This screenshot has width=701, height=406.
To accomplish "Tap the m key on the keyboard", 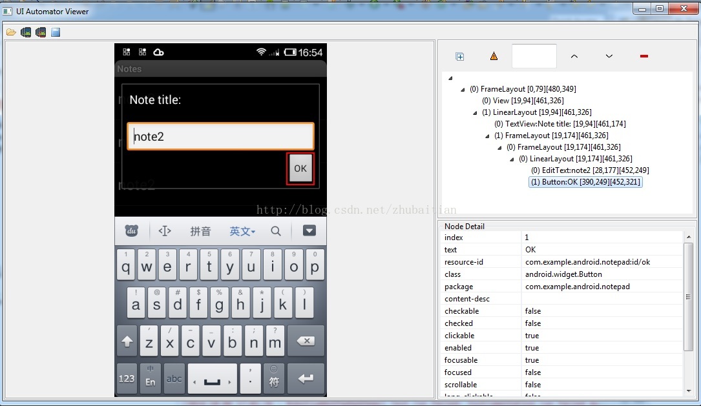I will pos(275,341).
